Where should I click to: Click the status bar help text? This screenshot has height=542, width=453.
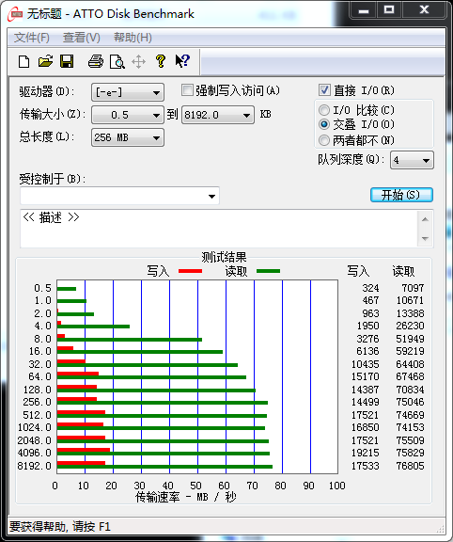tap(60, 527)
